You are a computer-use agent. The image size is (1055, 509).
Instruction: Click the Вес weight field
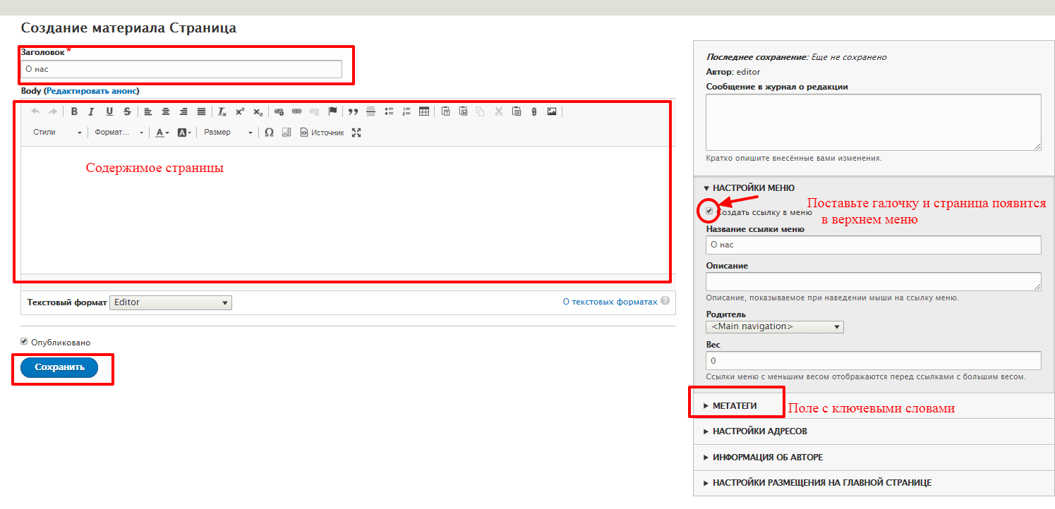(874, 360)
